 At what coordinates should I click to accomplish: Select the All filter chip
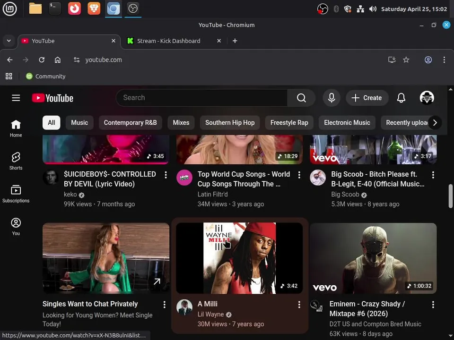pyautogui.click(x=51, y=123)
